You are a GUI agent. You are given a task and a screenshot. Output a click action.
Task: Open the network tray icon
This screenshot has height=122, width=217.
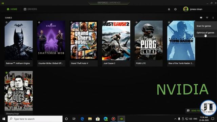[187, 119]
